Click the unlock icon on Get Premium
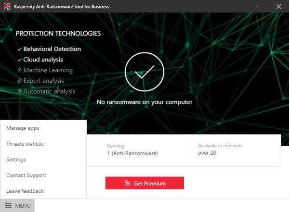Image resolution: width=289 pixels, height=212 pixels. (128, 183)
